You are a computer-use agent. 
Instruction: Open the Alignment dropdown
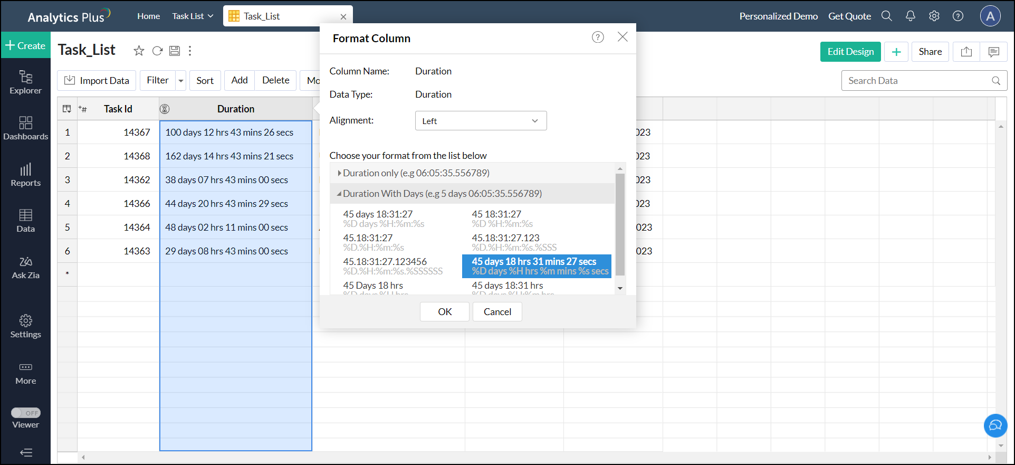click(x=481, y=121)
